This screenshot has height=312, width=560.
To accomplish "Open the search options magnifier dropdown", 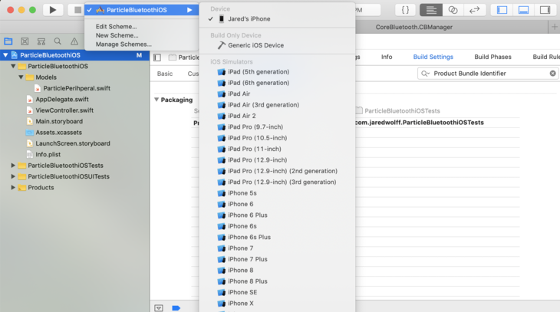I will (425, 74).
